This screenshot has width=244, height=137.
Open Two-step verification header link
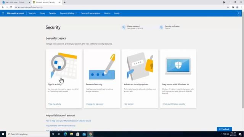pos(172,26)
